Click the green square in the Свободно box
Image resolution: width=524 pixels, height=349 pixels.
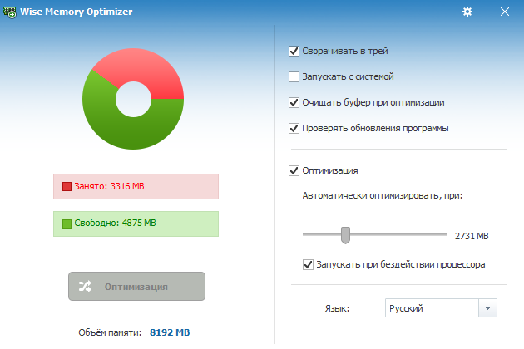(x=67, y=224)
